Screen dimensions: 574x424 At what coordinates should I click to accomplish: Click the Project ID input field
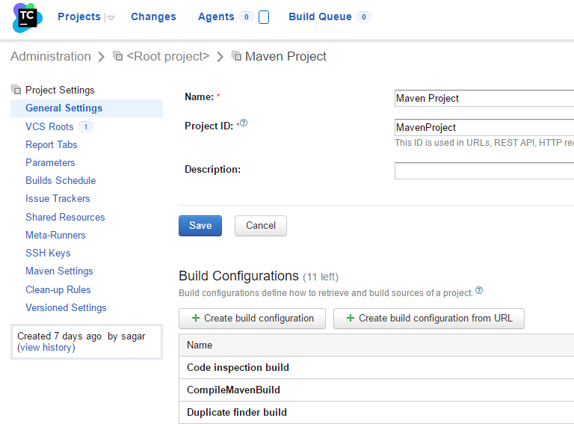click(484, 127)
